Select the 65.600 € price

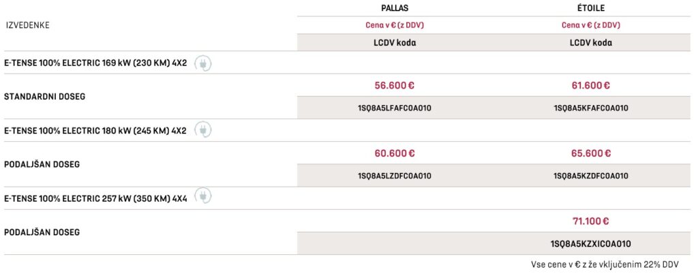click(x=590, y=153)
